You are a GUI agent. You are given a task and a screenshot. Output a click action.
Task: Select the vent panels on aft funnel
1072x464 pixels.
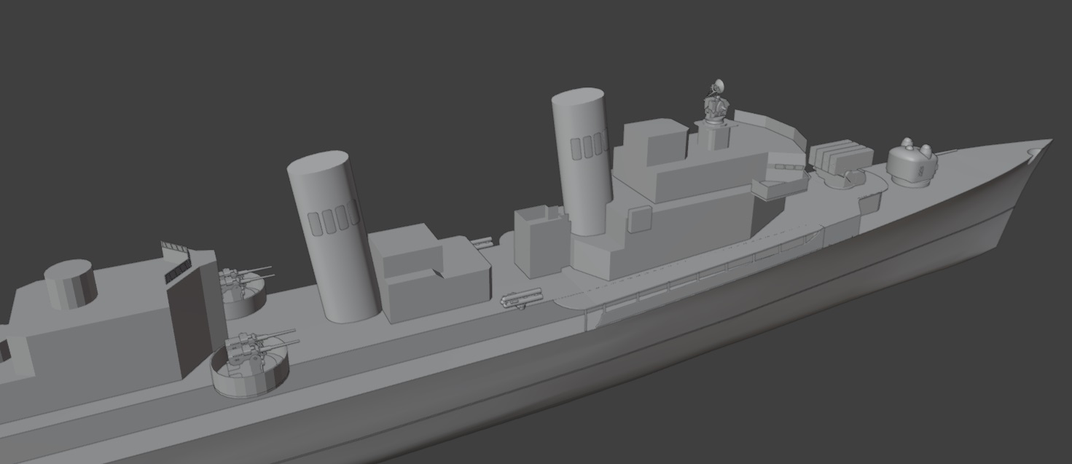333,220
